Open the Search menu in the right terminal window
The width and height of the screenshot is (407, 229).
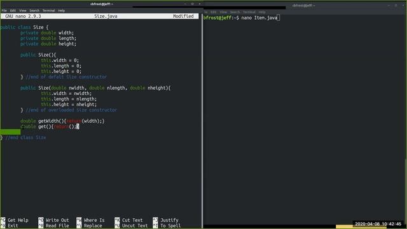pyautogui.click(x=235, y=12)
